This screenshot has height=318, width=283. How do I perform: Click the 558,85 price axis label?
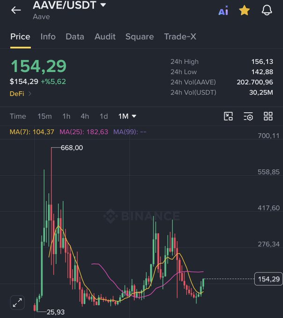click(268, 172)
